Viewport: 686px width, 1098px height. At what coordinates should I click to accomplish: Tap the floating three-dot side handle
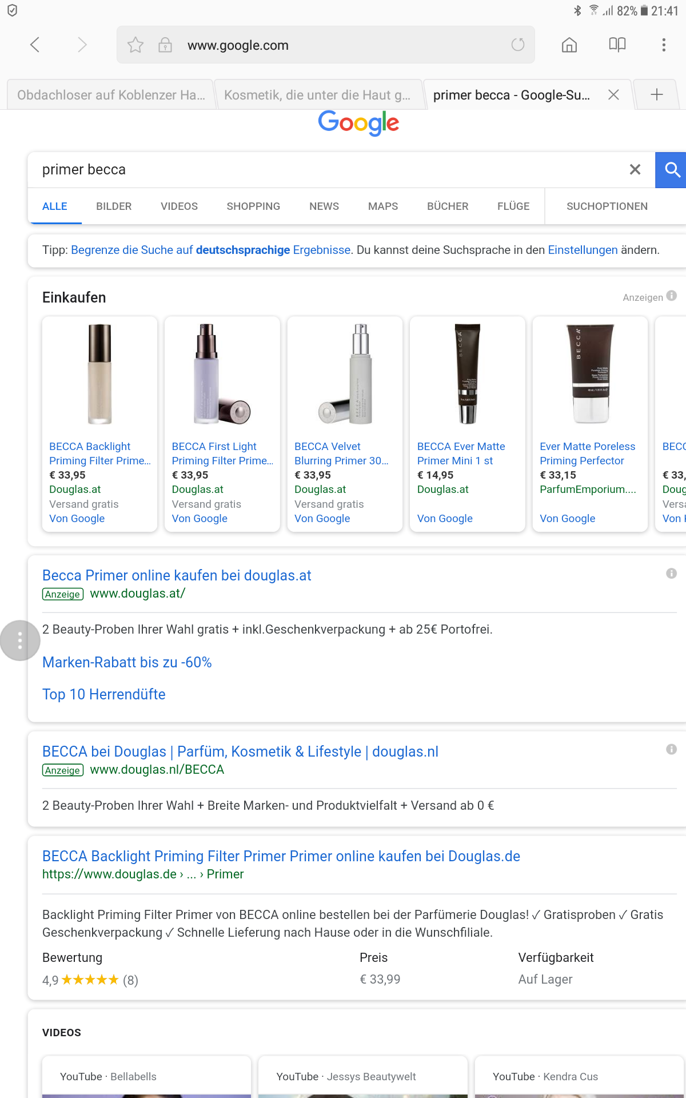(x=20, y=640)
